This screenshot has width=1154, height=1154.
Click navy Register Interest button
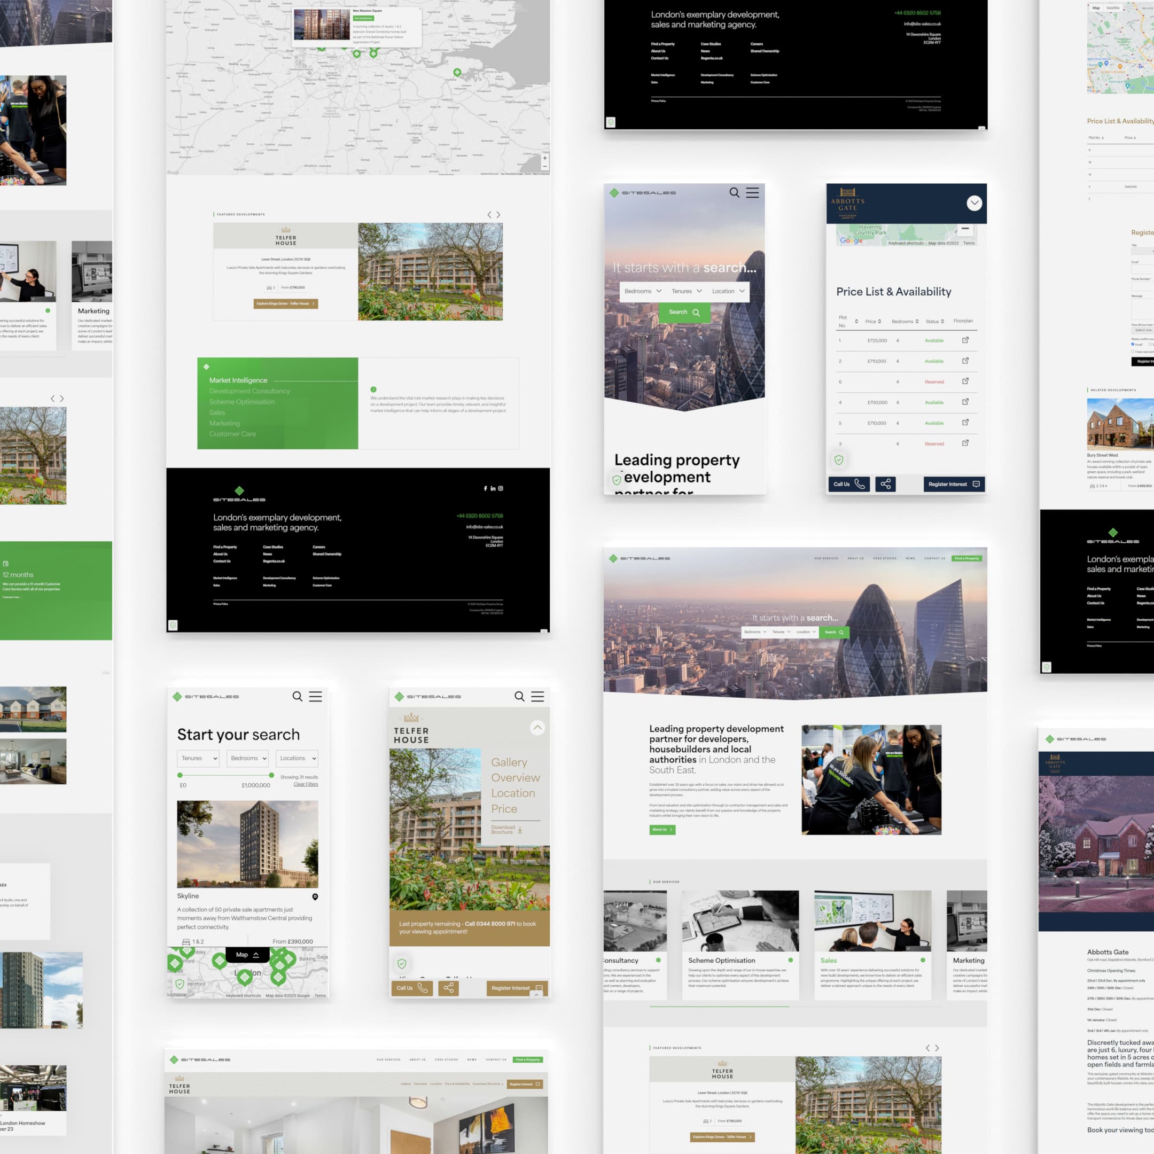click(954, 485)
